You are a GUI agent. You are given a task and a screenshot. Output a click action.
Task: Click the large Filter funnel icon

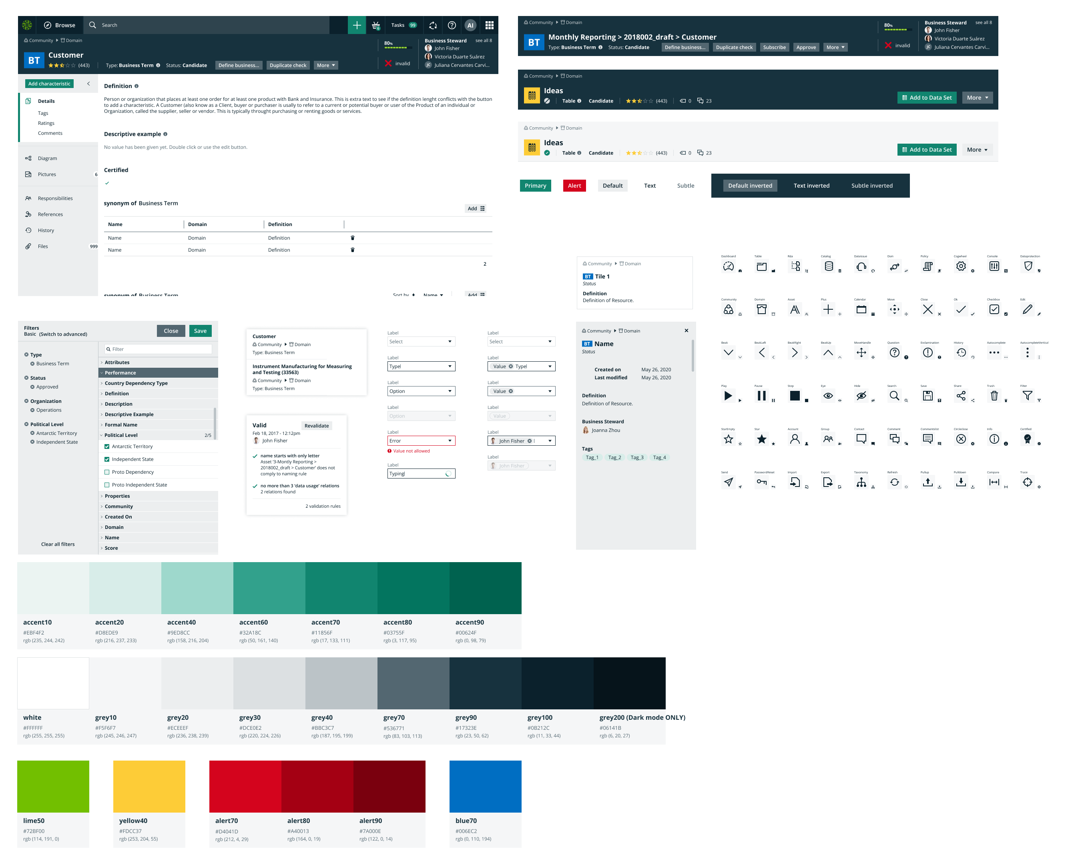[1027, 396]
